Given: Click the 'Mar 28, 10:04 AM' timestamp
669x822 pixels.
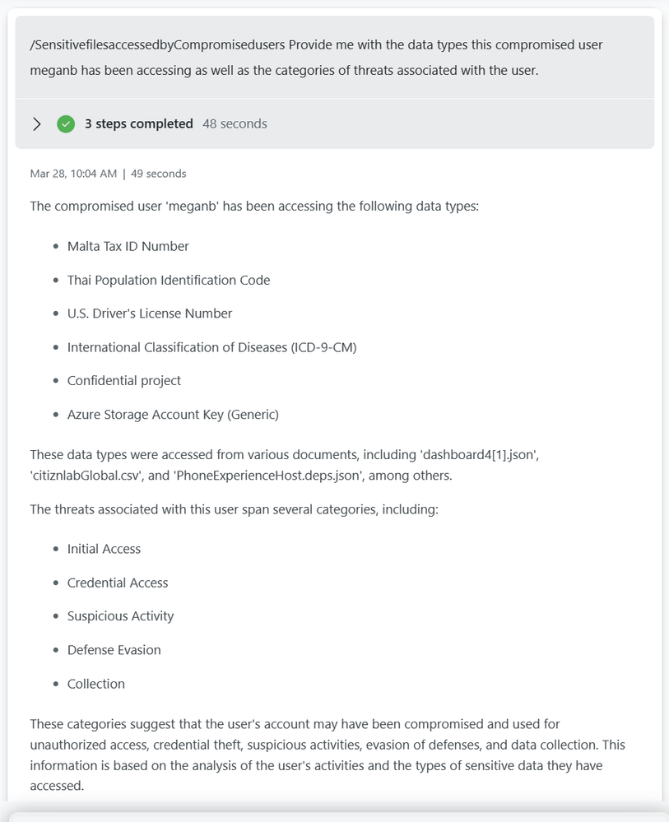Looking at the screenshot, I should [73, 174].
